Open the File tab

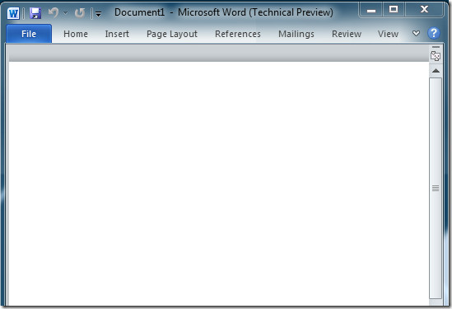(x=29, y=34)
